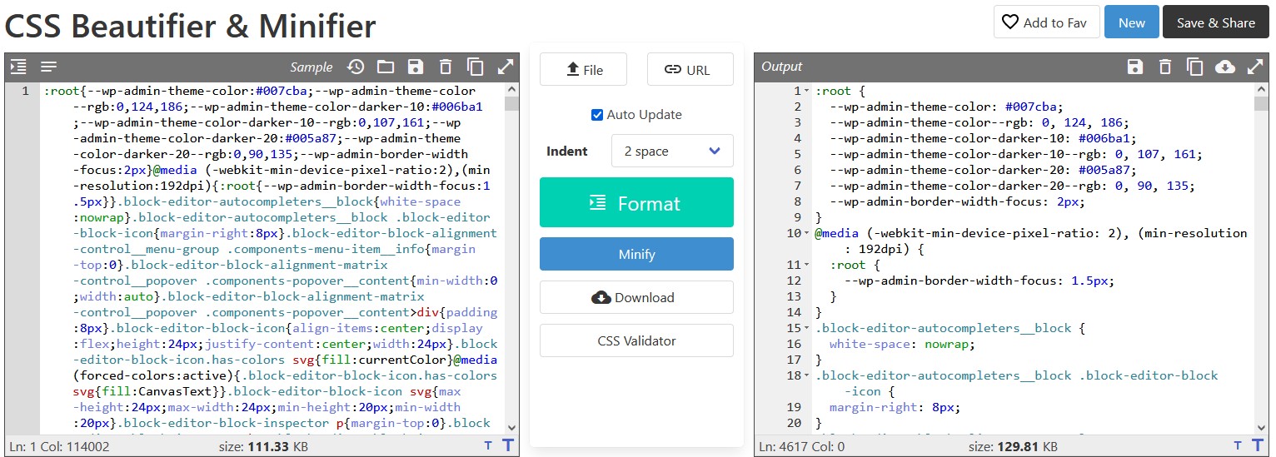Screen dimensions: 1276x457
Task: Click the green Format button
Action: [636, 202]
